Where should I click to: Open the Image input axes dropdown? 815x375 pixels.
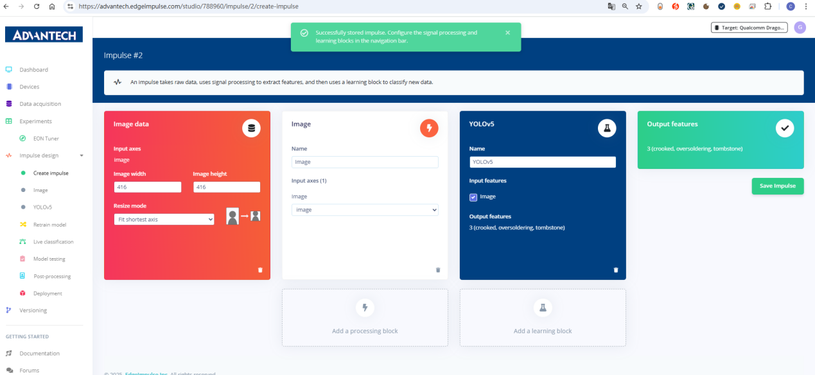point(365,210)
